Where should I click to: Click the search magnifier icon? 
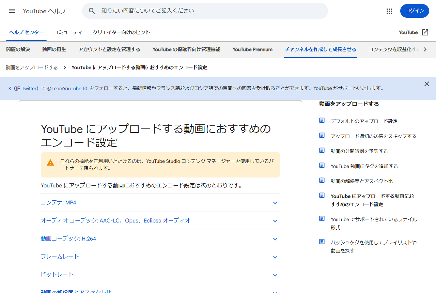click(x=92, y=11)
